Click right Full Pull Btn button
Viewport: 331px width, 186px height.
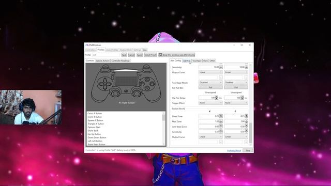point(236,87)
